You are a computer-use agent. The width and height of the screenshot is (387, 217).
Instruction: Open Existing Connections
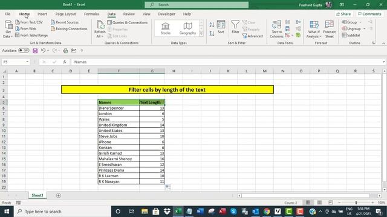coord(69,29)
